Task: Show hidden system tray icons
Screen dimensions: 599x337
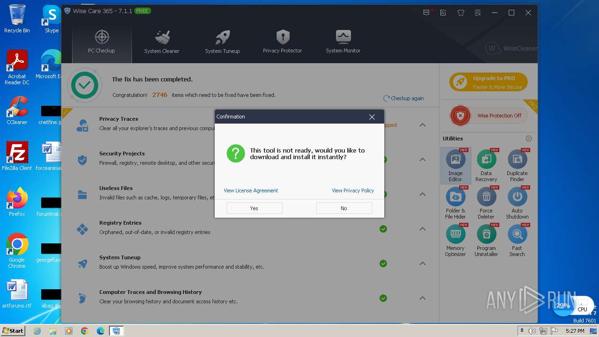Action: (x=522, y=331)
